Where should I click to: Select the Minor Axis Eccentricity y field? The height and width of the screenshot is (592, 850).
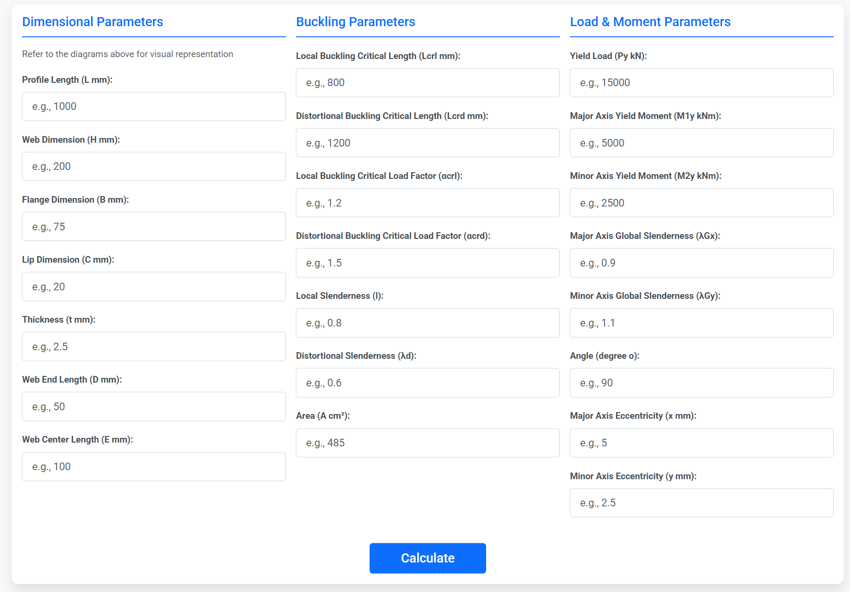701,503
